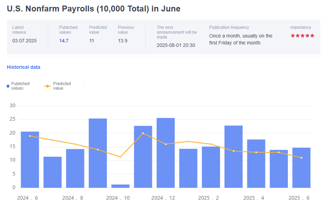Click the 2024.10 x-axis label
This screenshot has width=327, height=206.
(118, 198)
